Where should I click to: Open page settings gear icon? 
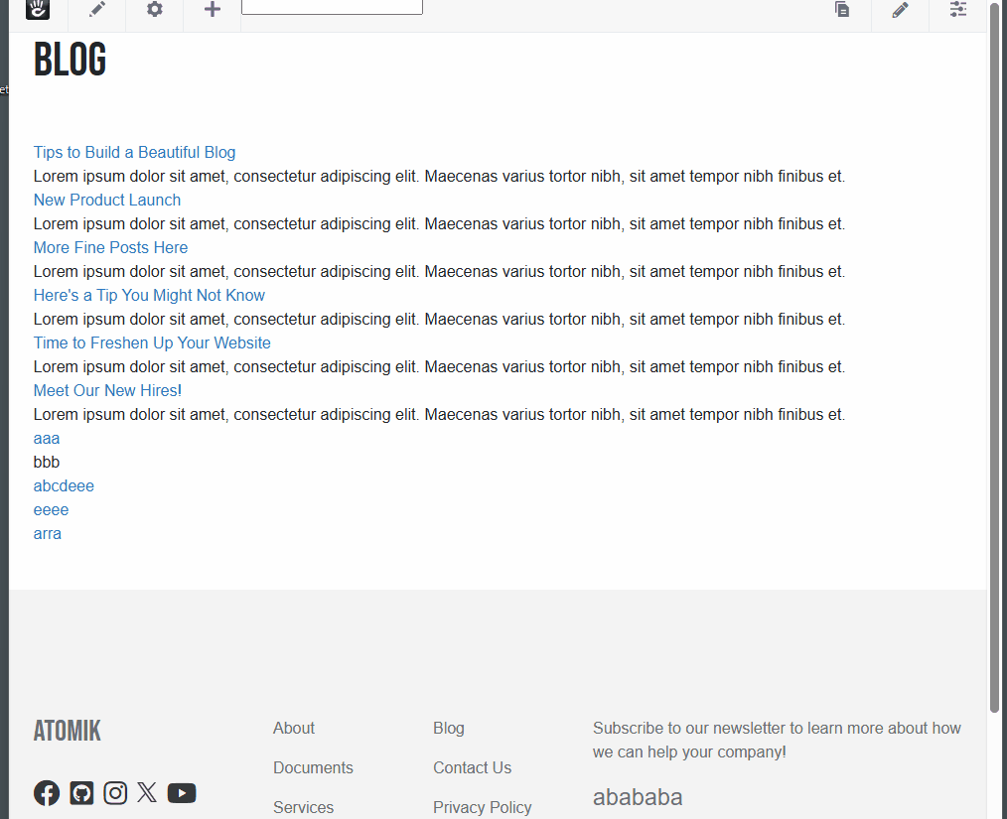coord(154,10)
